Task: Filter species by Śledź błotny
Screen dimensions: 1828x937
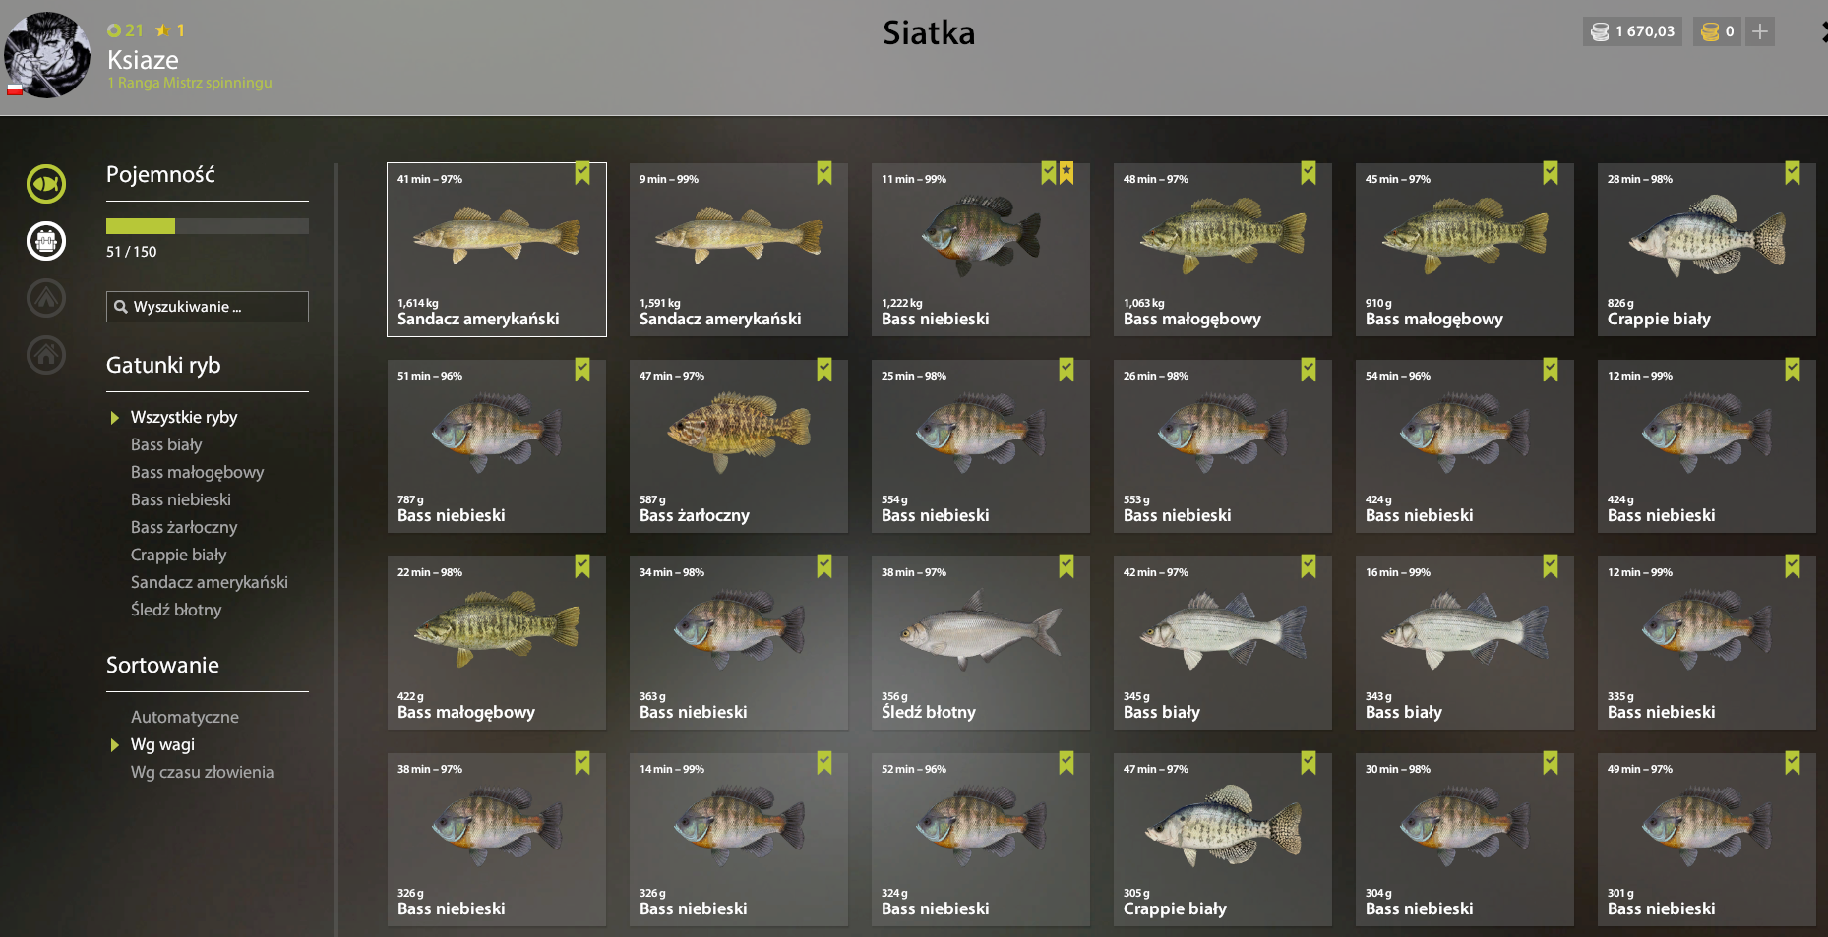Action: coord(176,610)
